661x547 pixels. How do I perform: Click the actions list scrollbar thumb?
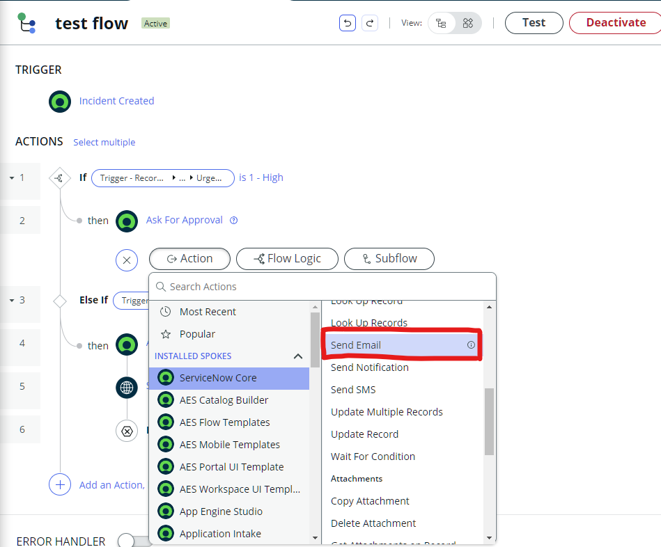pos(489,422)
